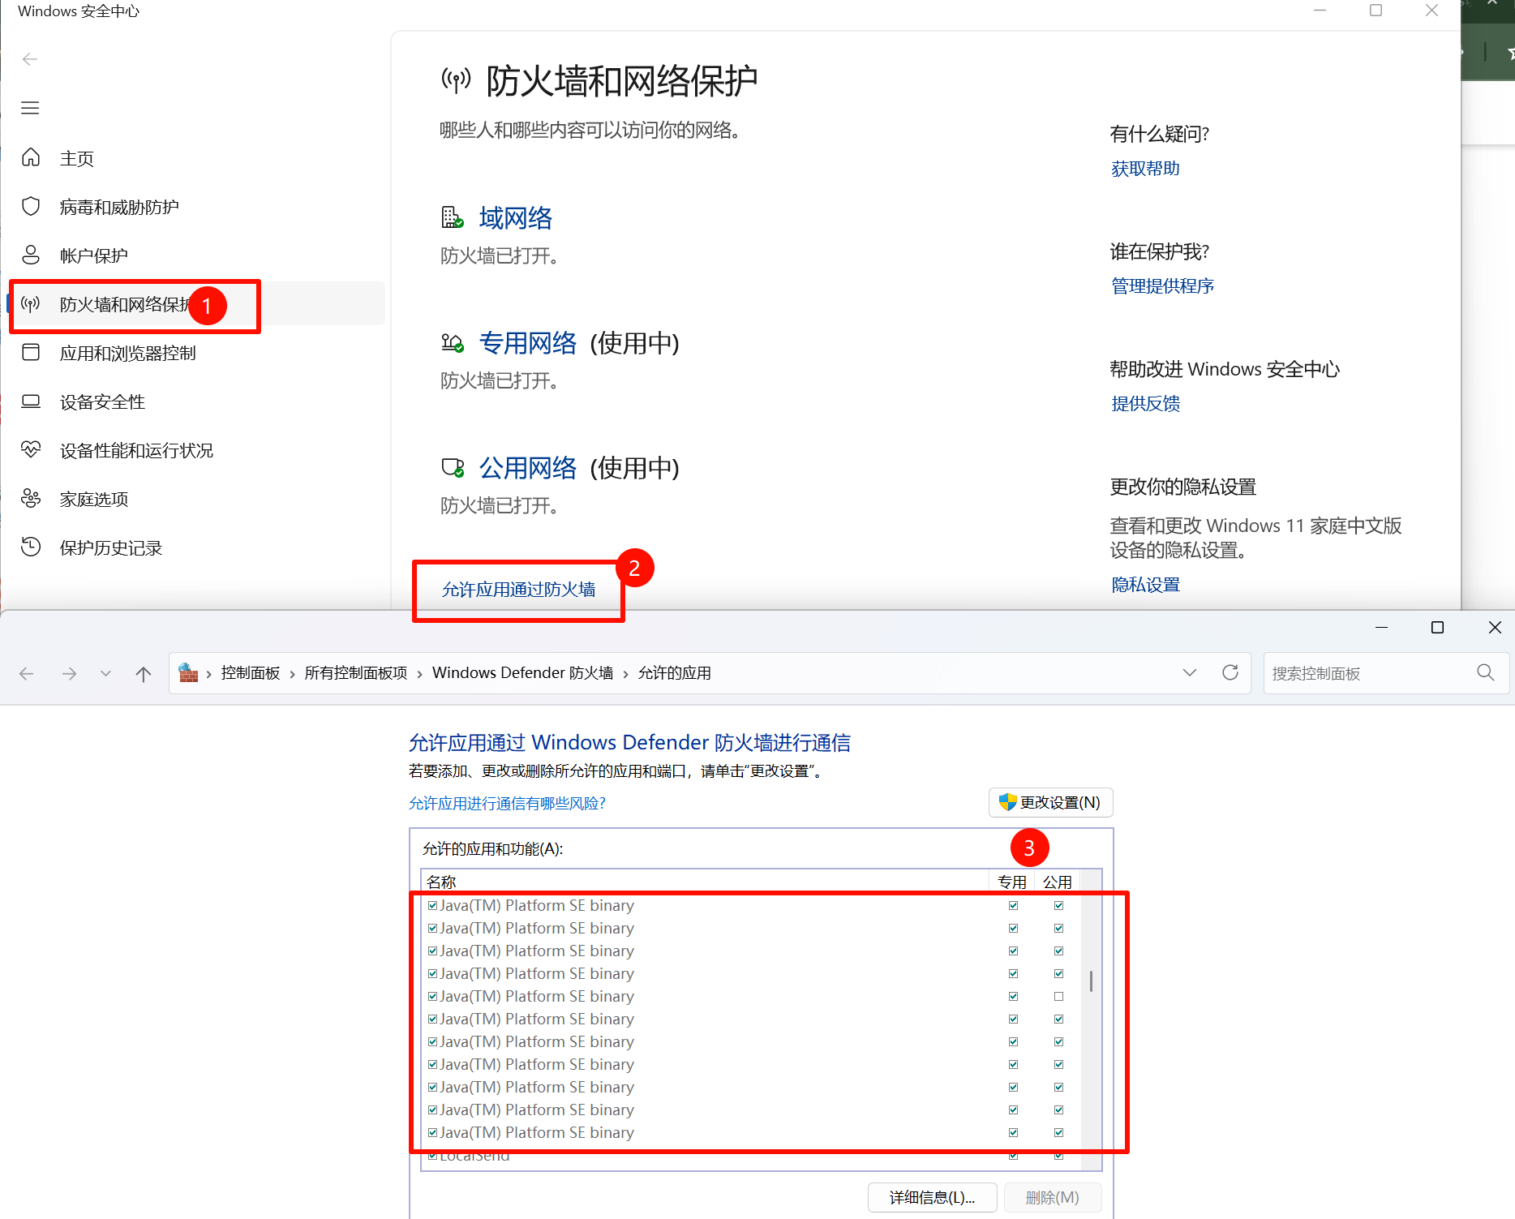Open 保护历史记录 from the sidebar
1515x1219 pixels.
pyautogui.click(x=111, y=547)
